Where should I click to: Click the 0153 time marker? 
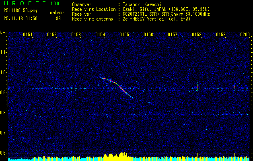(x=76, y=35)
